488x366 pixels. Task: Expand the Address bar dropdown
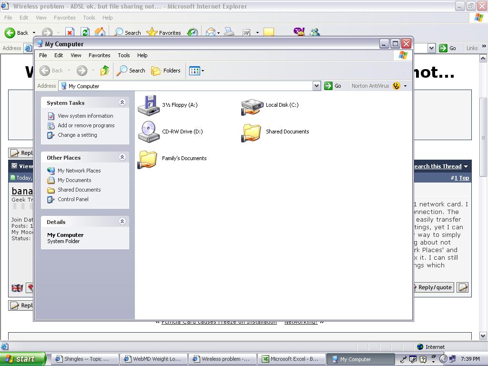click(x=316, y=86)
